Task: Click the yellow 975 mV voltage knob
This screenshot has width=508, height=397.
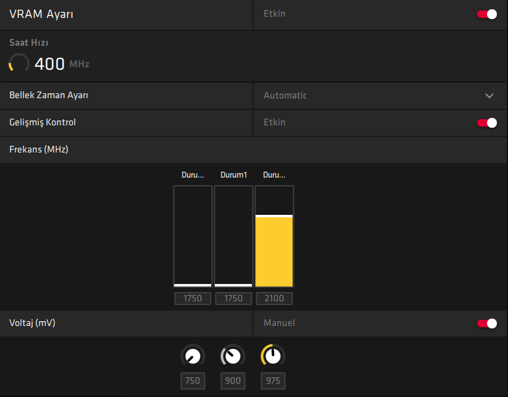Action: pos(273,356)
